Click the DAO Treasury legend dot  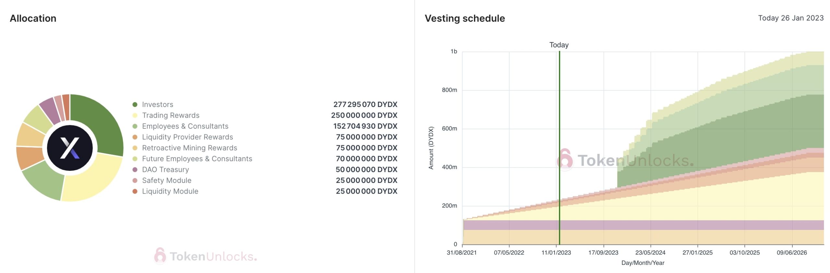click(135, 170)
